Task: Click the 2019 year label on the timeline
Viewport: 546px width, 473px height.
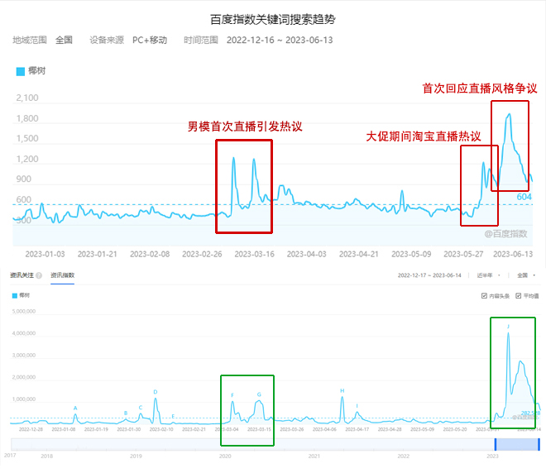Action: click(x=136, y=456)
